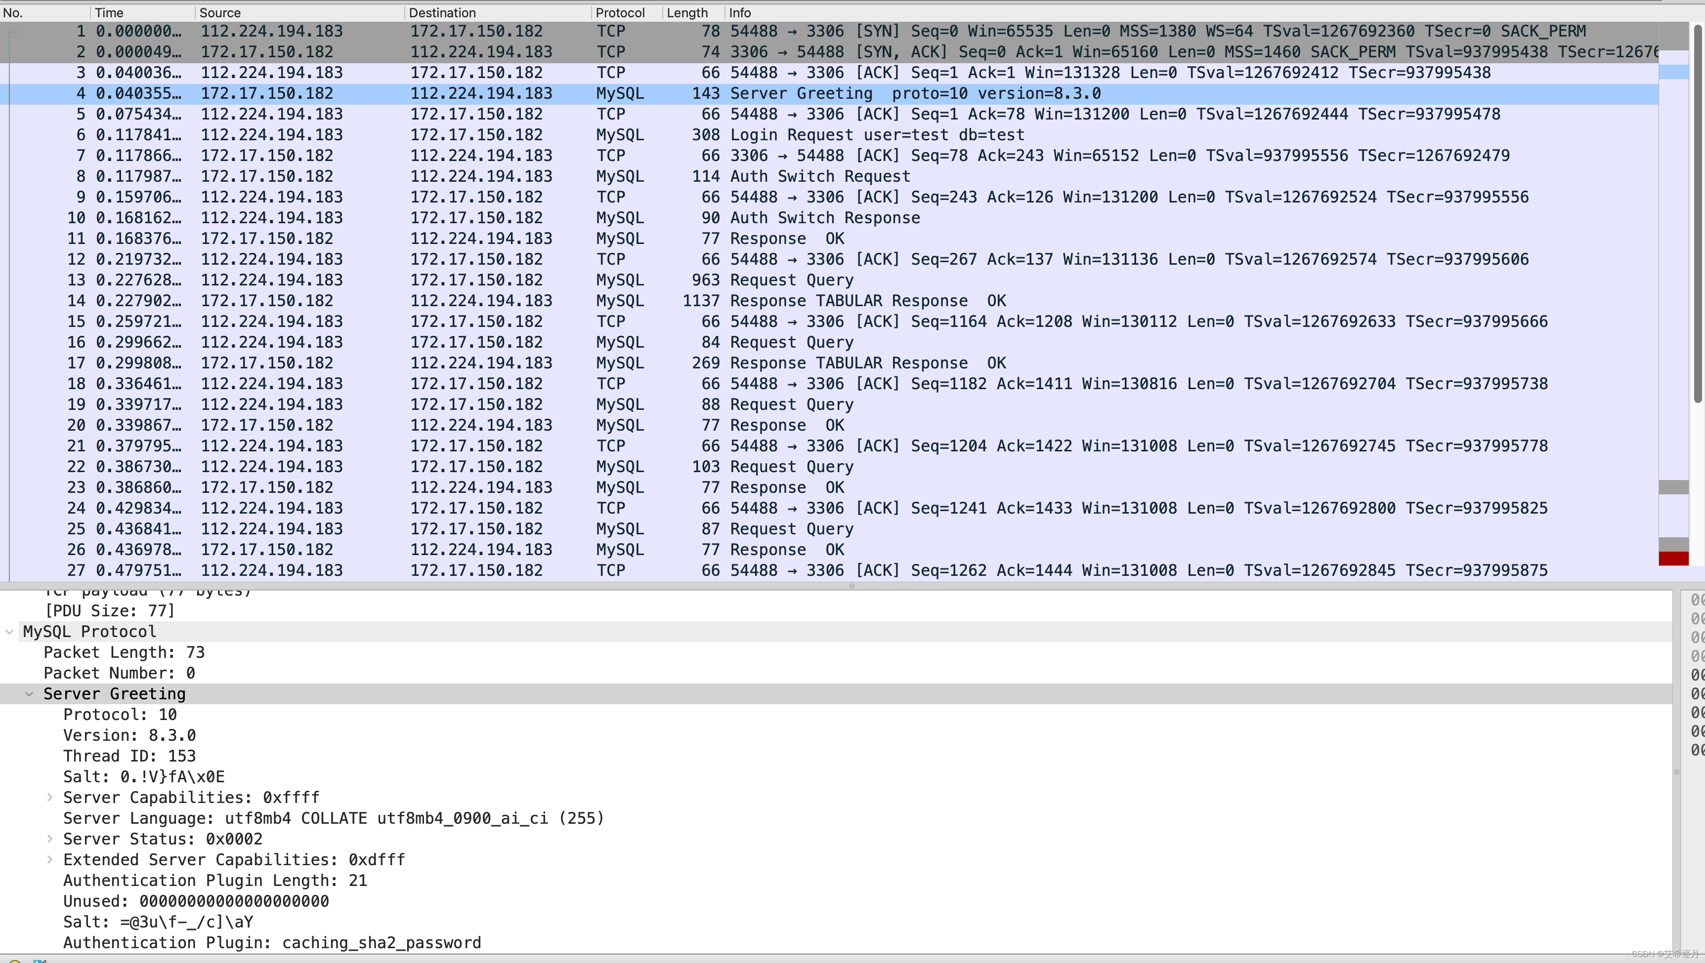Select packet 22, Request Query length 103
Image resolution: width=1705 pixels, height=963 pixels.
(829, 466)
